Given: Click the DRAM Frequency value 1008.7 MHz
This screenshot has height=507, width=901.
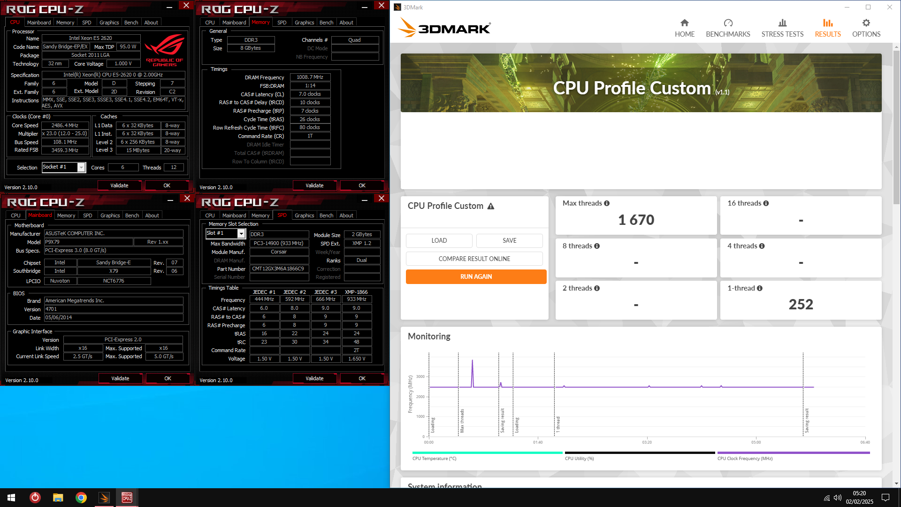Looking at the screenshot, I should [x=310, y=77].
